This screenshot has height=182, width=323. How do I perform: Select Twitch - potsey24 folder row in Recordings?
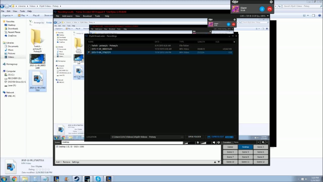(x=159, y=46)
